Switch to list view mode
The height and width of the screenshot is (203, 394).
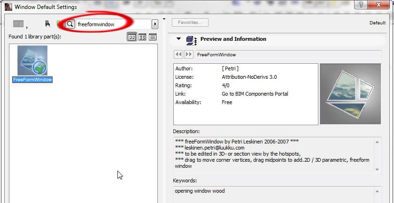(153, 38)
